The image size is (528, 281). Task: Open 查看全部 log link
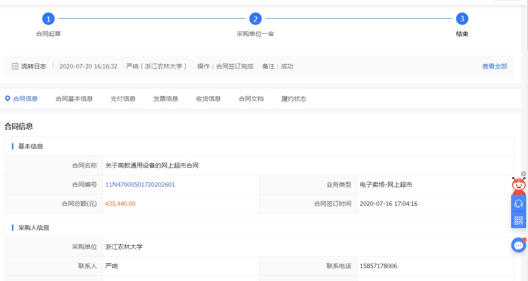pos(494,66)
